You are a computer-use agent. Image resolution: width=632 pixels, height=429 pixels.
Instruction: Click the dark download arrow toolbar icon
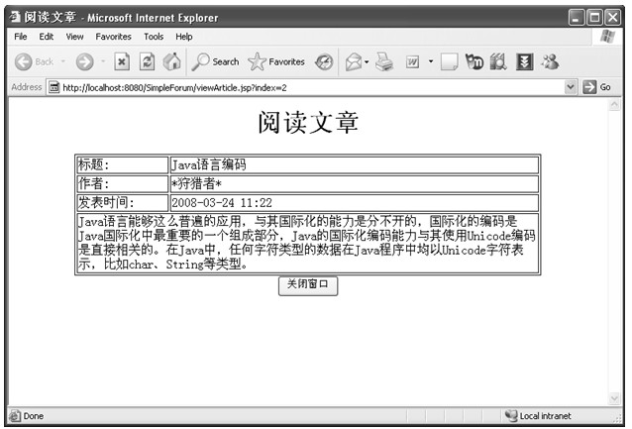(x=524, y=62)
